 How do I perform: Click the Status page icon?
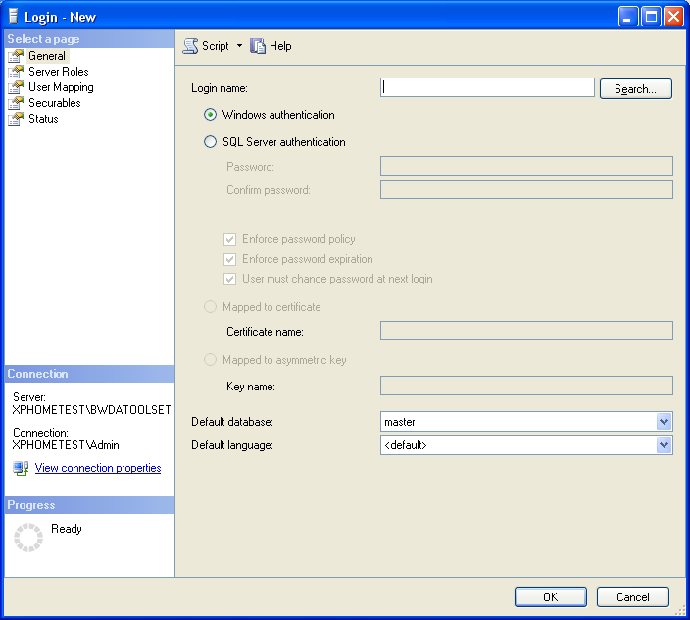[x=16, y=119]
